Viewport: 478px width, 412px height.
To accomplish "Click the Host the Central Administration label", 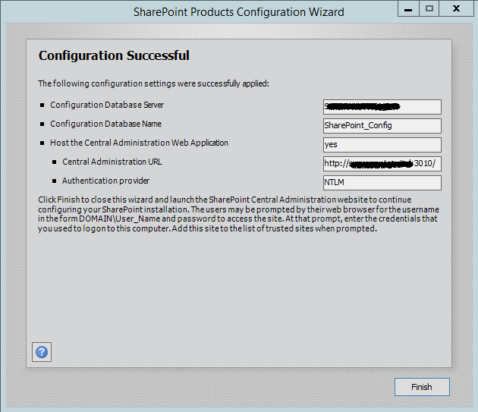I will [x=139, y=143].
